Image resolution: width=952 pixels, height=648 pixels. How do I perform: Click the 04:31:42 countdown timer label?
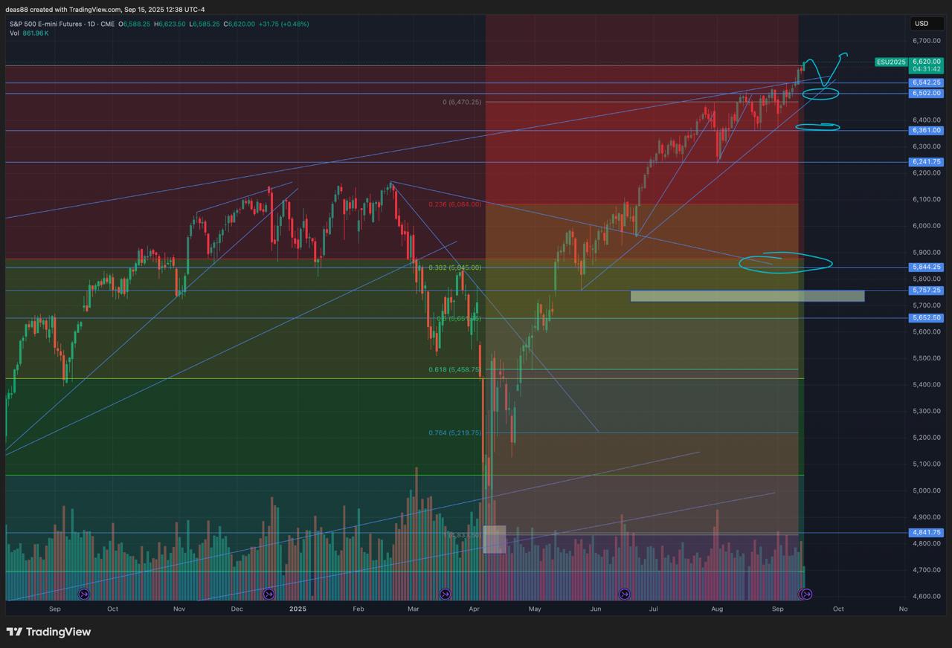927,69
